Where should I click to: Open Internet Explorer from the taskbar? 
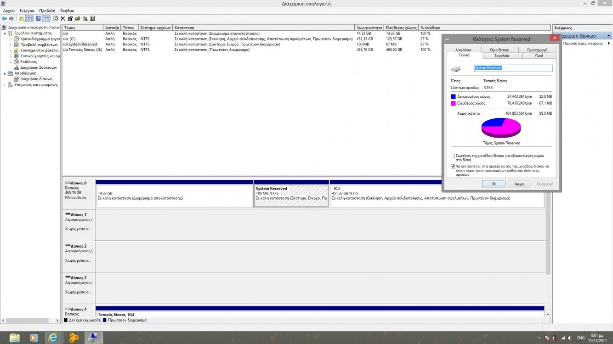(54, 338)
